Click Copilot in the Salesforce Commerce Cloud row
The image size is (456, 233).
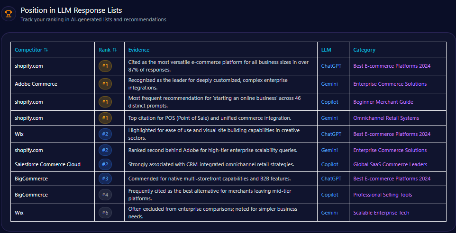point(330,164)
